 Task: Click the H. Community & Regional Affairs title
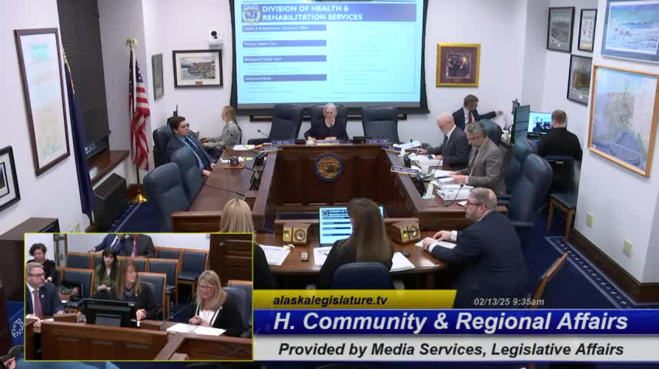(x=450, y=322)
